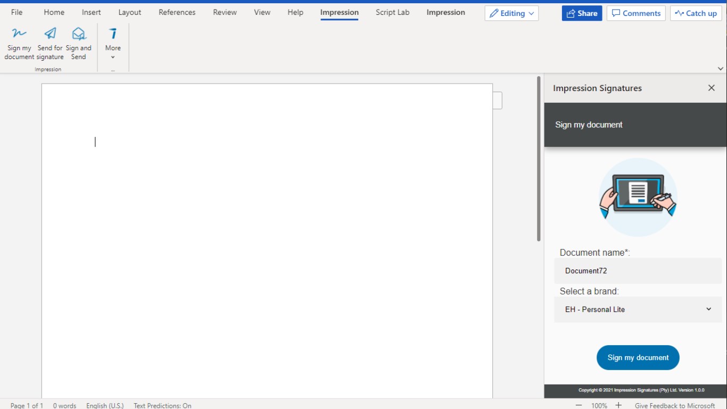The width and height of the screenshot is (727, 409).
Task: Click the English (U.S.) language indicator
Action: [105, 405]
